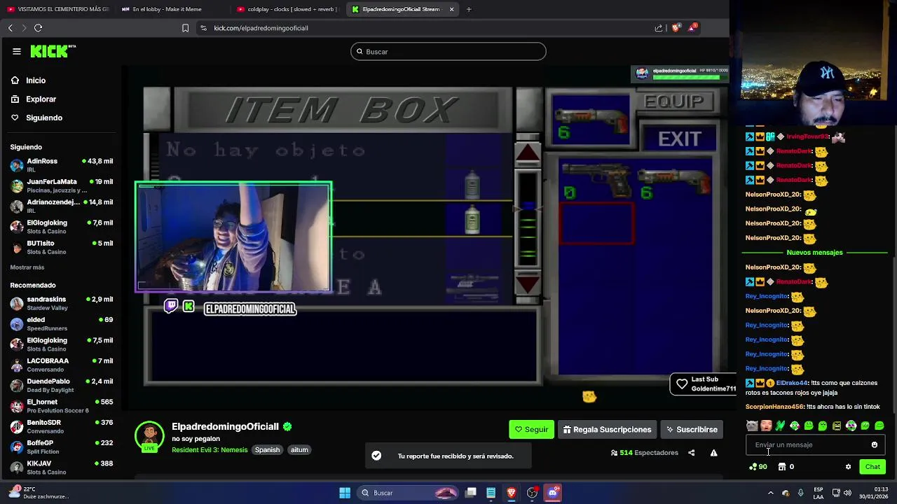Open the emoji picker in chat input
The height and width of the screenshot is (504, 897).
(874, 445)
